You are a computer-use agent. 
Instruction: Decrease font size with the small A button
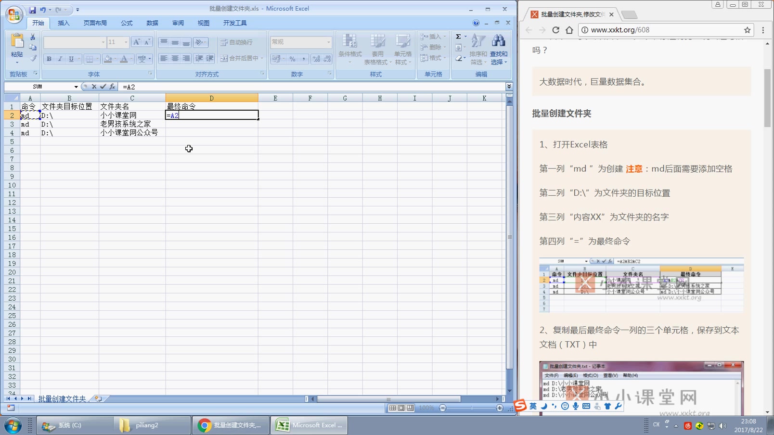pos(147,42)
